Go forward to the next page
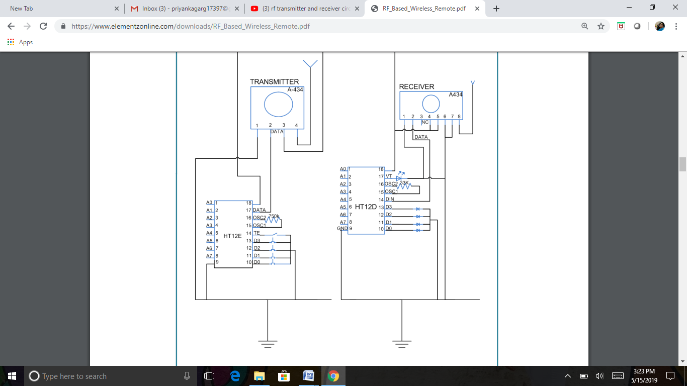Viewport: 687px width, 386px height. click(27, 26)
